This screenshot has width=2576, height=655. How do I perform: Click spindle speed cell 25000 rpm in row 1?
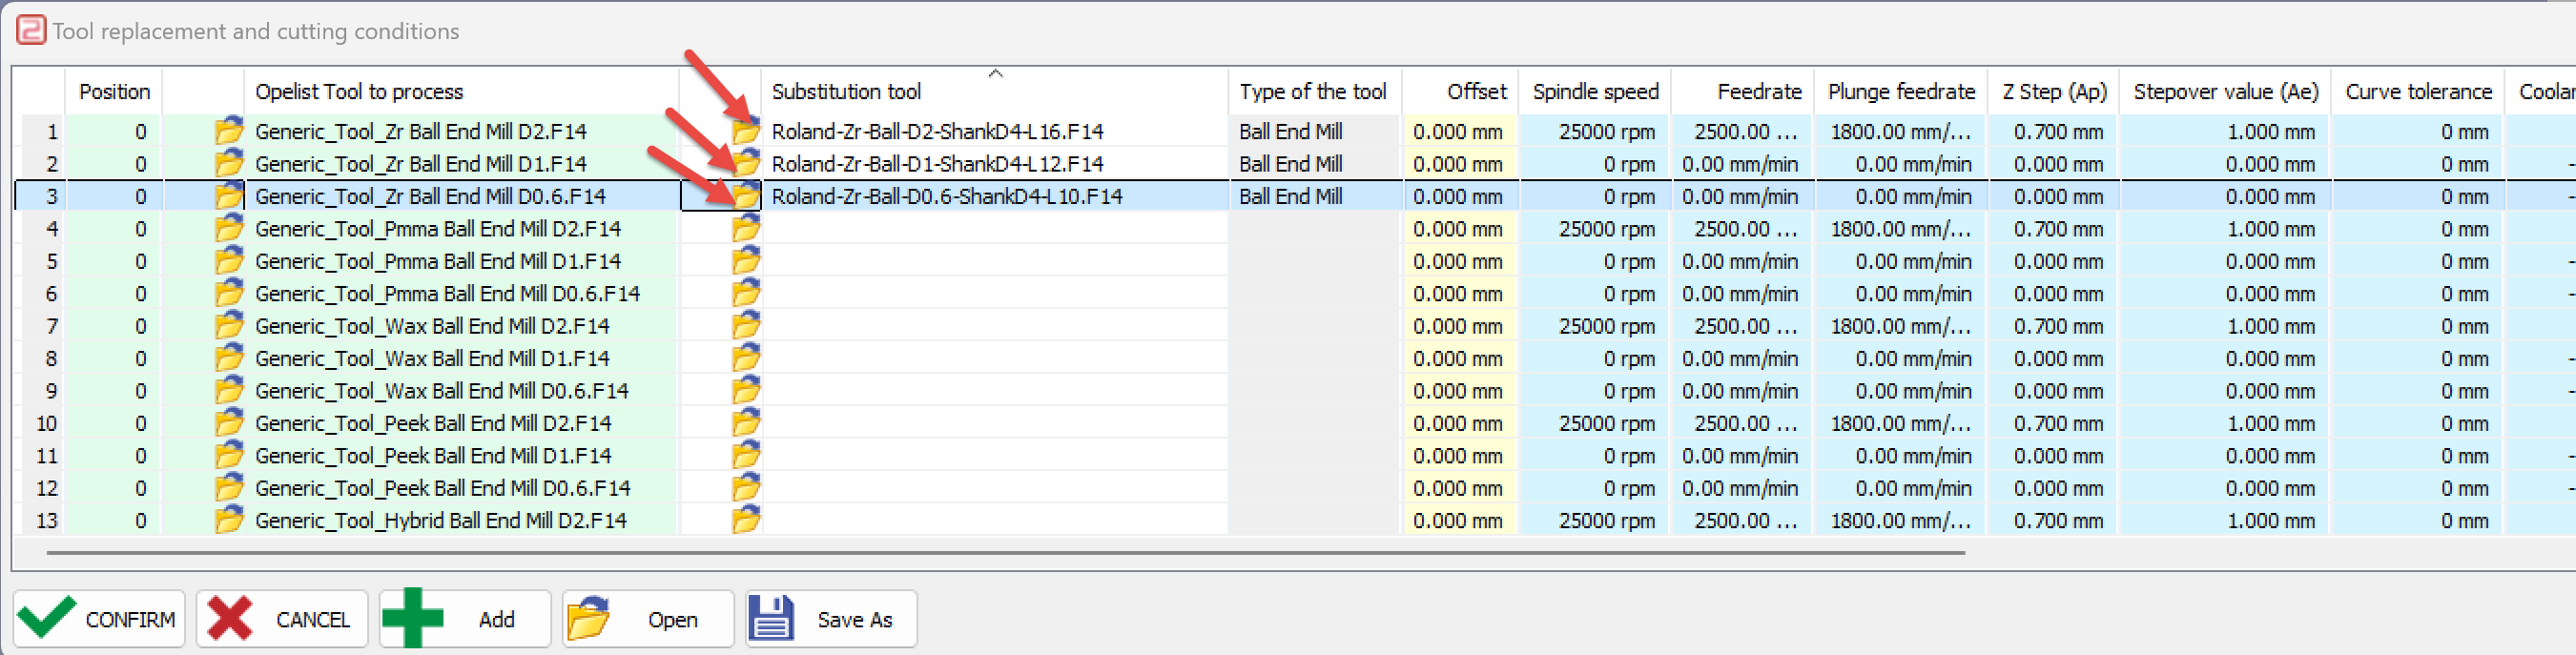[1594, 131]
